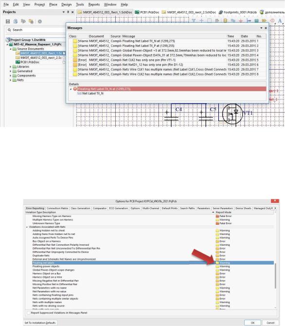Screen dimensions: 285x326
Task: Expand the Nets folder
Action: [11, 80]
